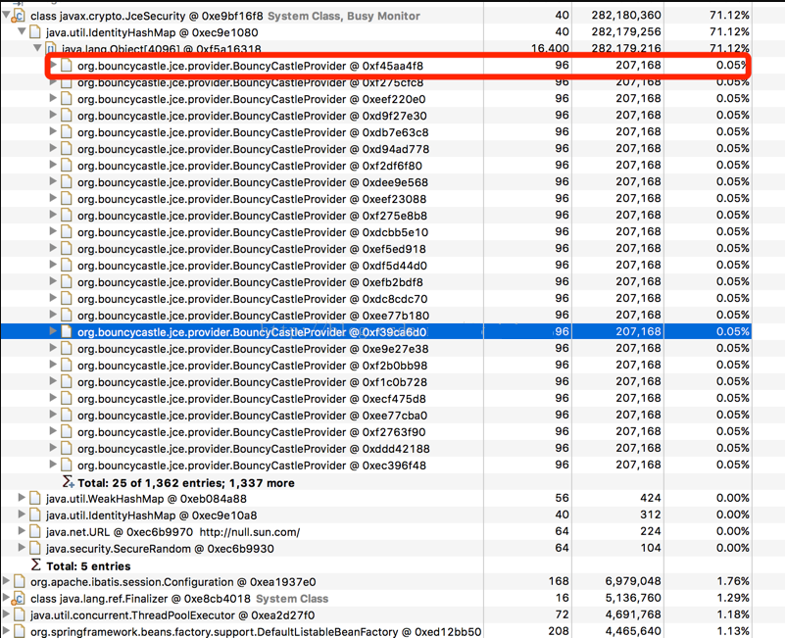
Task: Collapse the javax.crypto.JceSecurity class node
Action: 6,16
